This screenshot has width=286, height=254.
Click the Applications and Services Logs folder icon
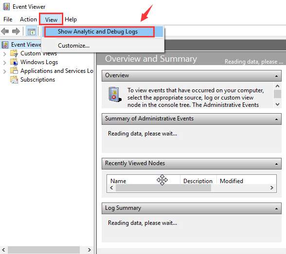pos(14,70)
